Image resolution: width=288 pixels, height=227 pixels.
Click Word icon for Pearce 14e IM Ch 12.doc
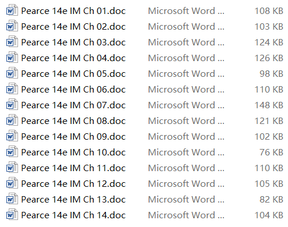tap(12, 183)
